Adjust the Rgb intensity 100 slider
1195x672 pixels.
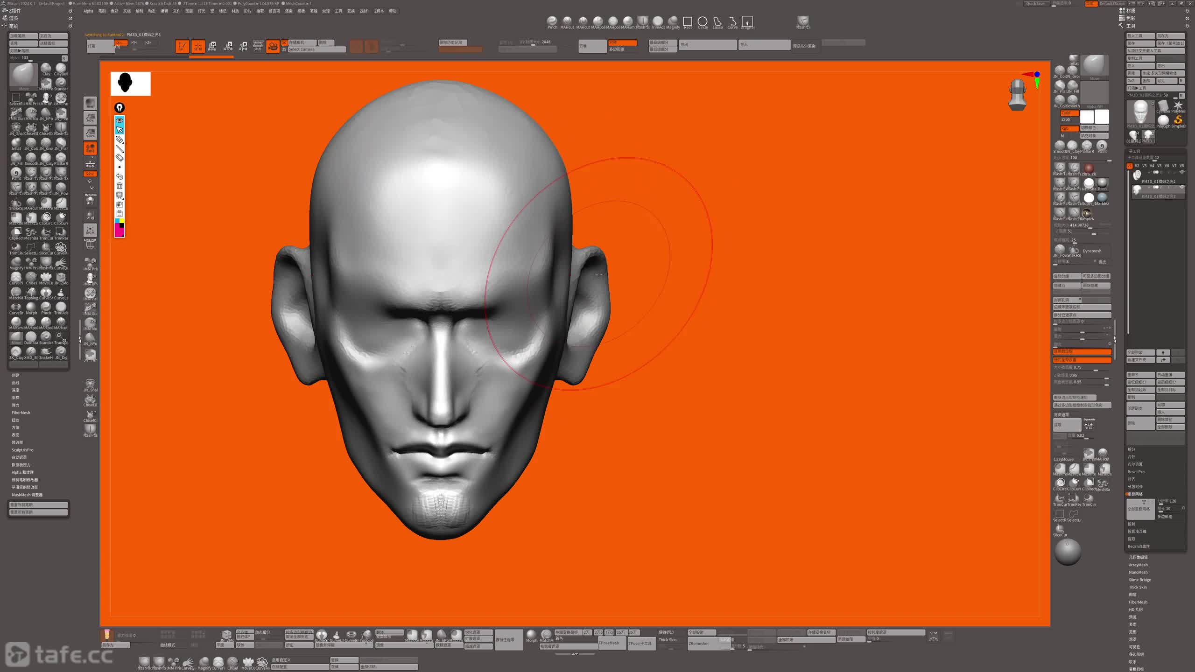(x=1082, y=158)
